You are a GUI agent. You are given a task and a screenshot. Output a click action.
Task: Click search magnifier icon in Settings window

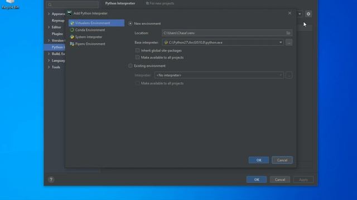coord(50,4)
